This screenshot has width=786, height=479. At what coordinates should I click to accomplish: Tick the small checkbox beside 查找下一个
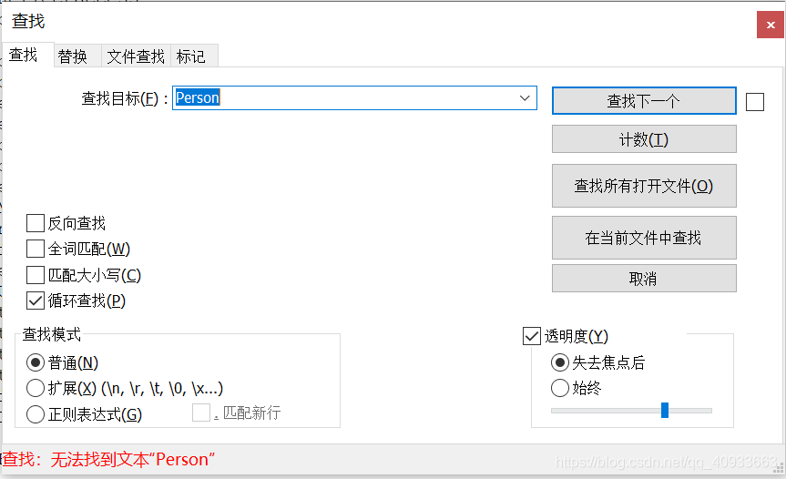(754, 102)
